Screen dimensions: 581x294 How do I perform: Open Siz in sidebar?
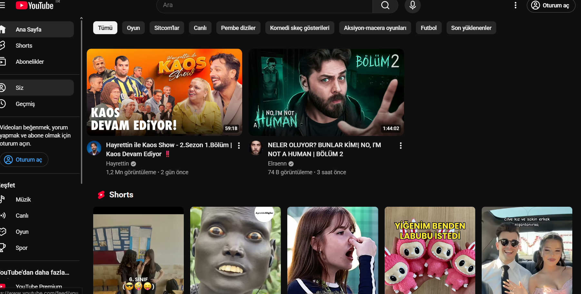click(x=37, y=88)
